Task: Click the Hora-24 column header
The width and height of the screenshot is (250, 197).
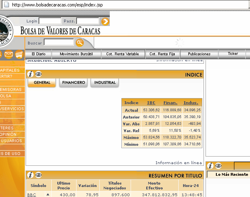Action: point(191,186)
